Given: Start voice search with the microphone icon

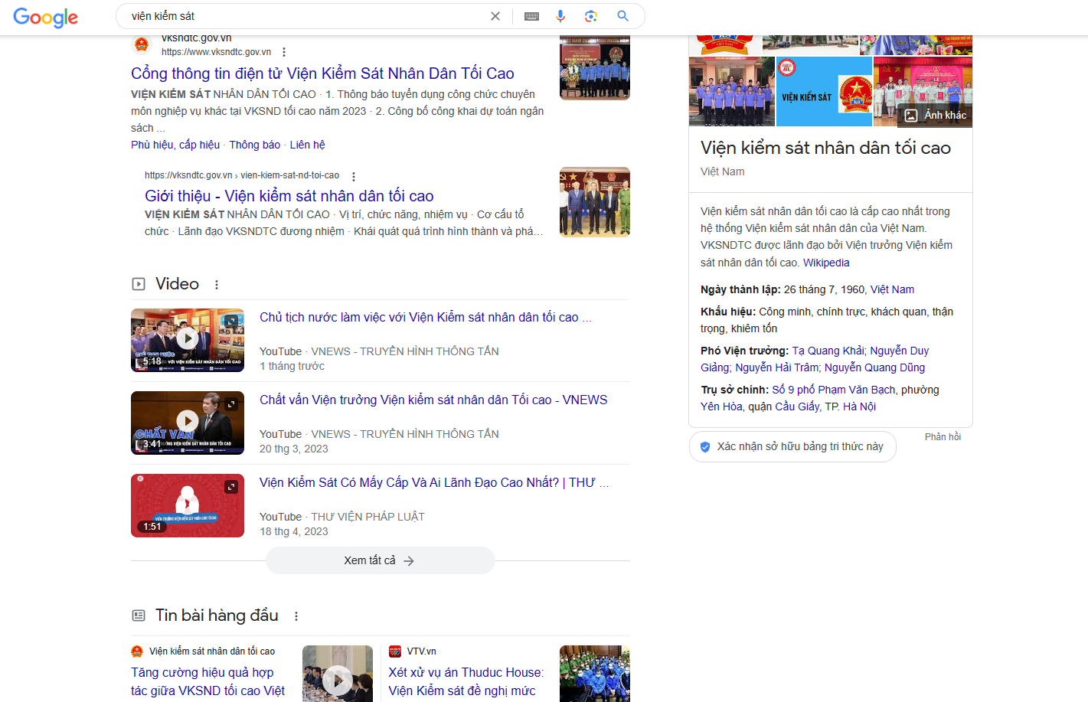Looking at the screenshot, I should tap(561, 15).
